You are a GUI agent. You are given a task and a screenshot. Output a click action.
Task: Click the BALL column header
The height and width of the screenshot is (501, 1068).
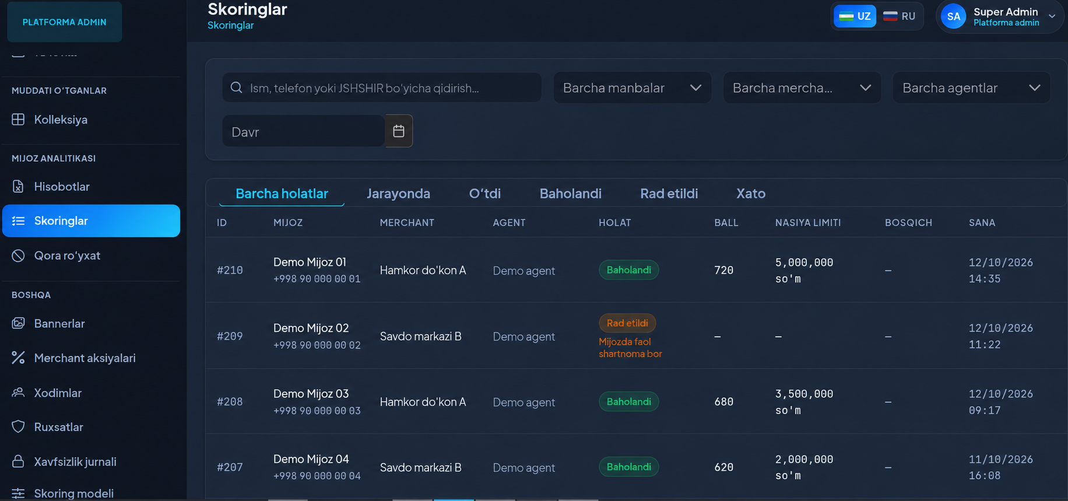pos(726,223)
